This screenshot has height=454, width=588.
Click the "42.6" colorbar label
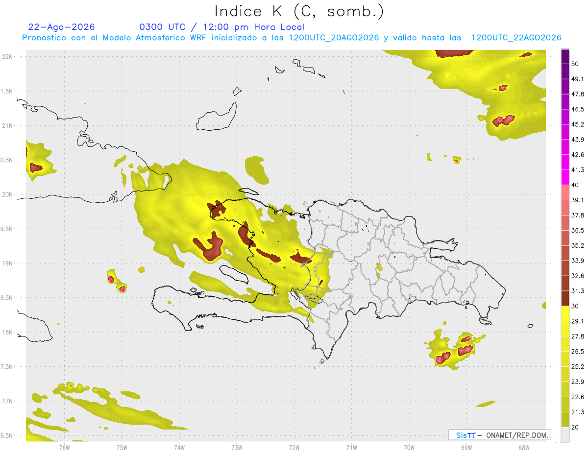tap(578, 155)
